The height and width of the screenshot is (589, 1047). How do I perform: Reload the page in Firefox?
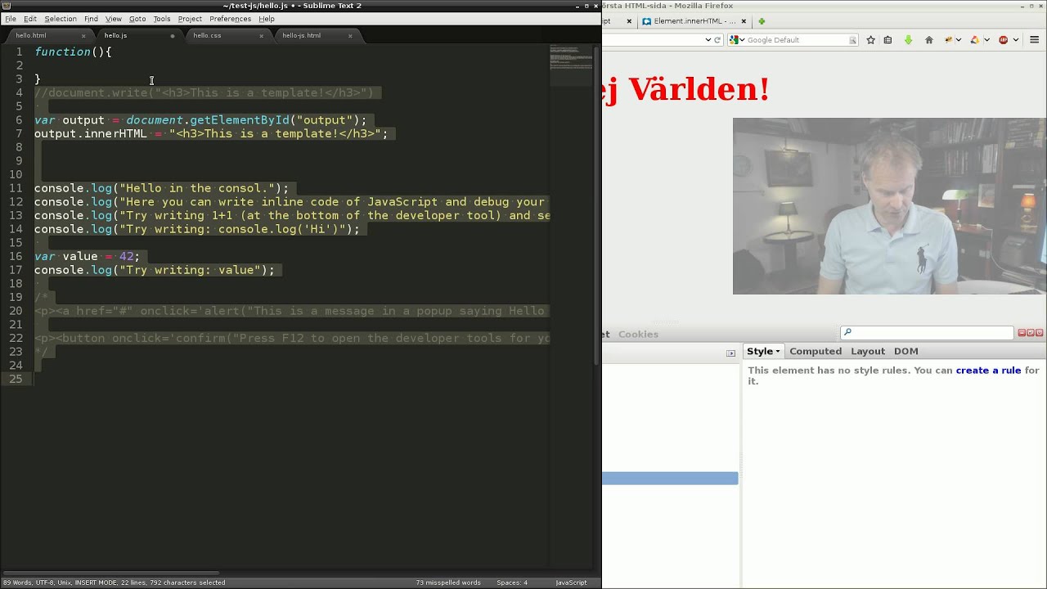(x=717, y=40)
